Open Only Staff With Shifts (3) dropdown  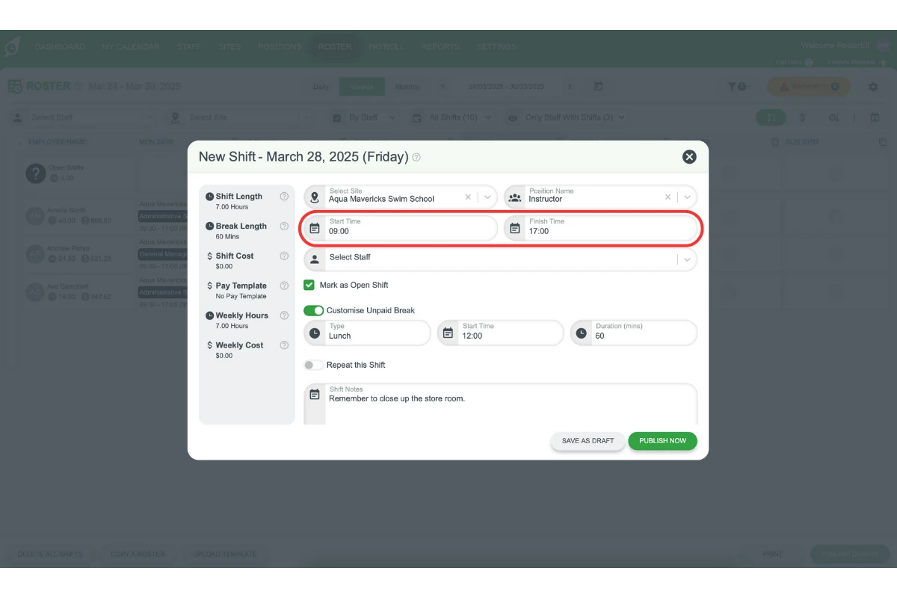566,117
